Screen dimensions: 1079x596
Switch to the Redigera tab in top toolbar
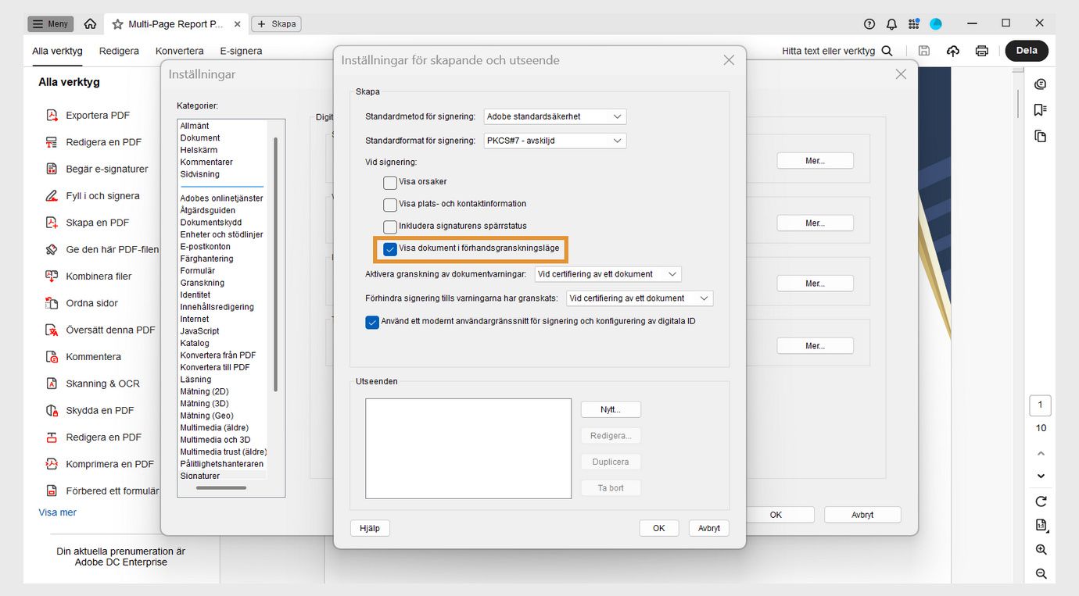coord(119,51)
